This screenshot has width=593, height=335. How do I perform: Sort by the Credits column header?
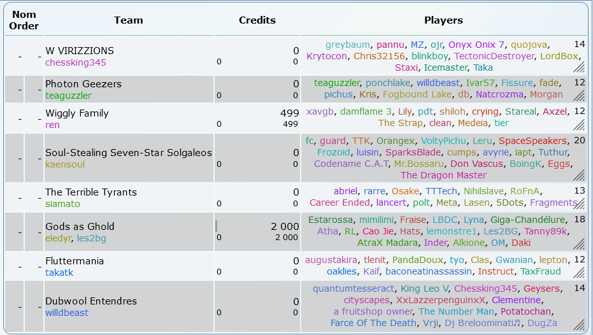[x=257, y=20]
